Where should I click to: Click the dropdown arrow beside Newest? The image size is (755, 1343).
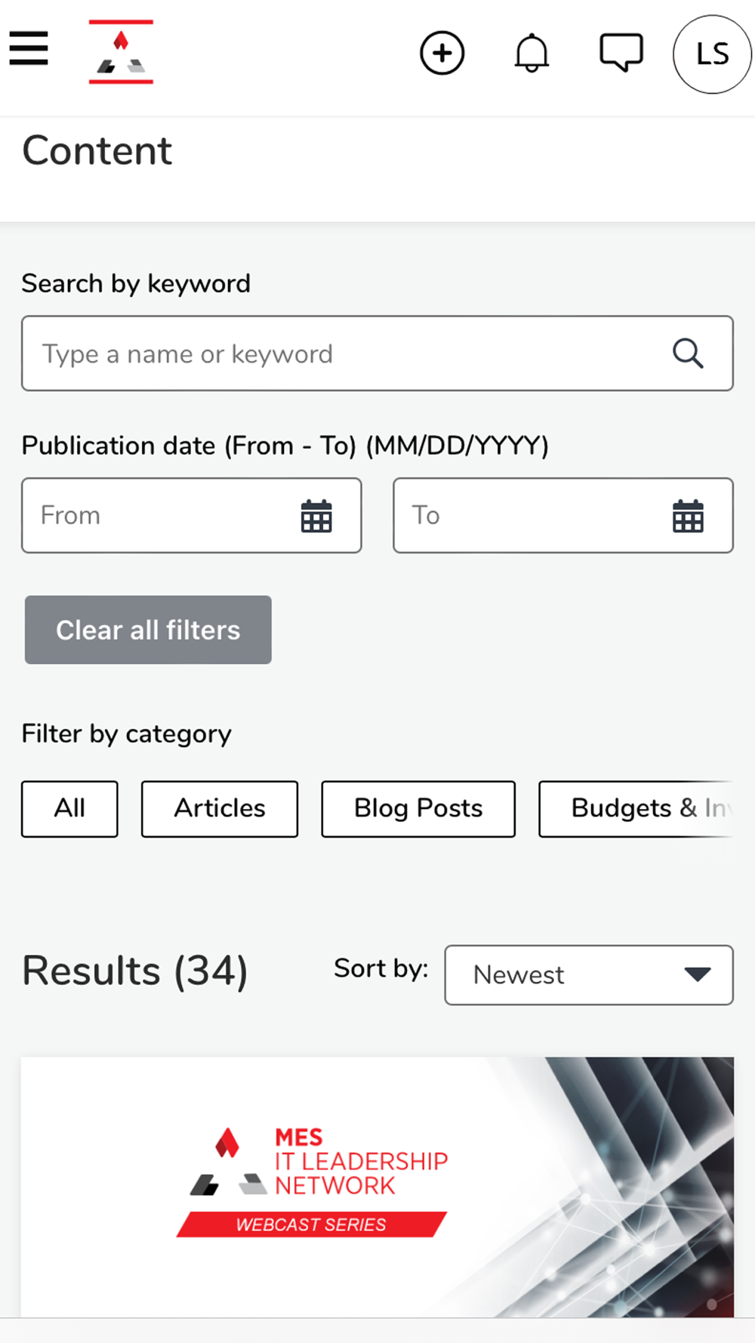coord(698,974)
